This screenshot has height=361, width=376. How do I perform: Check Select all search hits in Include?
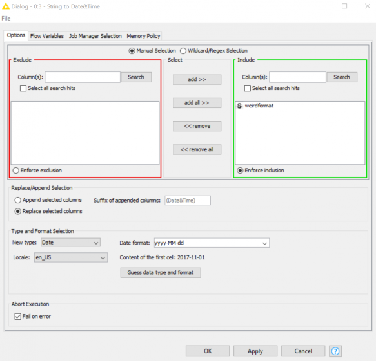(x=248, y=88)
